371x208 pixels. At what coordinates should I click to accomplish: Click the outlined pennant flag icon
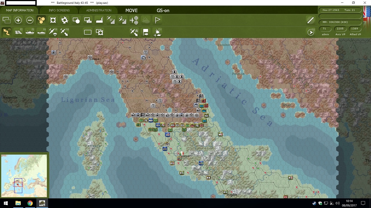(x=158, y=20)
